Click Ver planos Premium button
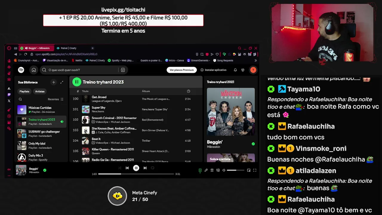 pos(181,70)
